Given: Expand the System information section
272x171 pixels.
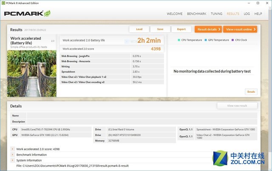Looking at the screenshot, I should tap(12, 160).
